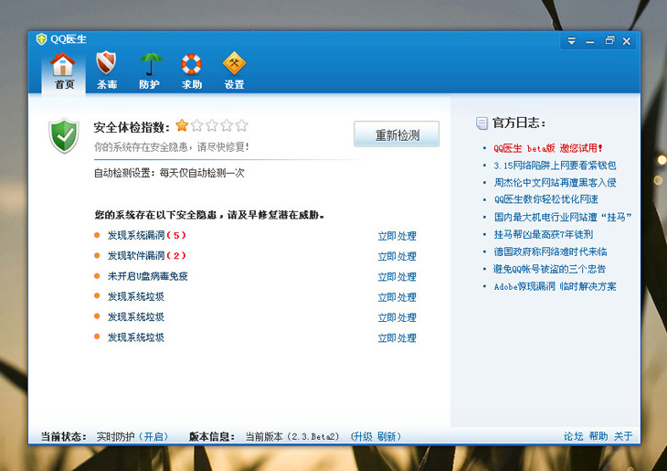The width and height of the screenshot is (667, 471).
Task: Open the 设置 settings tools icon
Action: tap(234, 63)
